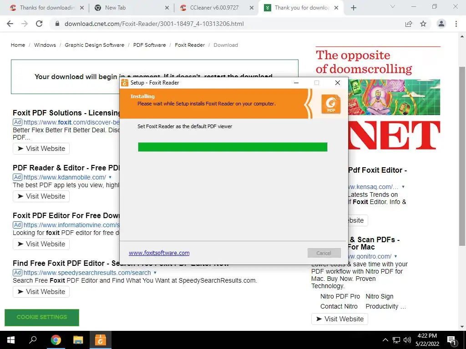The image size is (466, 349).
Task: Go back using the browser back arrow
Action: pyautogui.click(x=10, y=24)
